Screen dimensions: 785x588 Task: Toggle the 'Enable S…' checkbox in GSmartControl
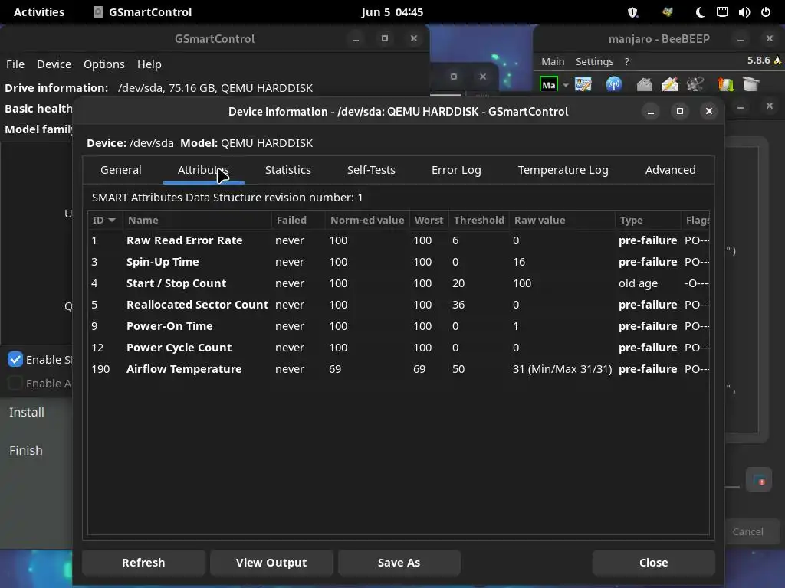(15, 360)
